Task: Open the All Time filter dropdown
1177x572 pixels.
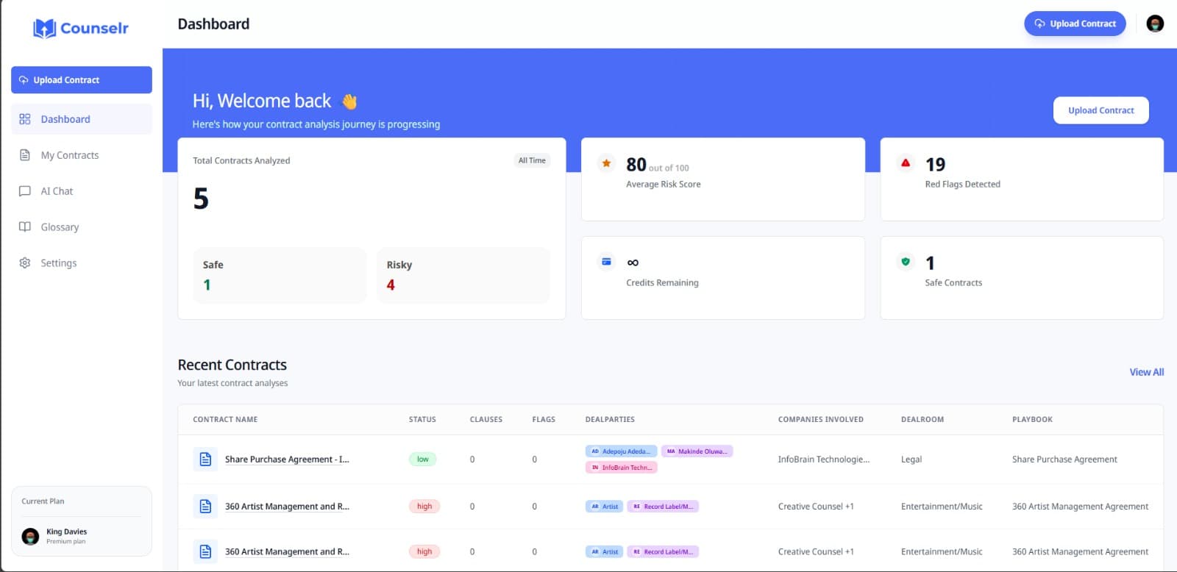Action: point(532,160)
